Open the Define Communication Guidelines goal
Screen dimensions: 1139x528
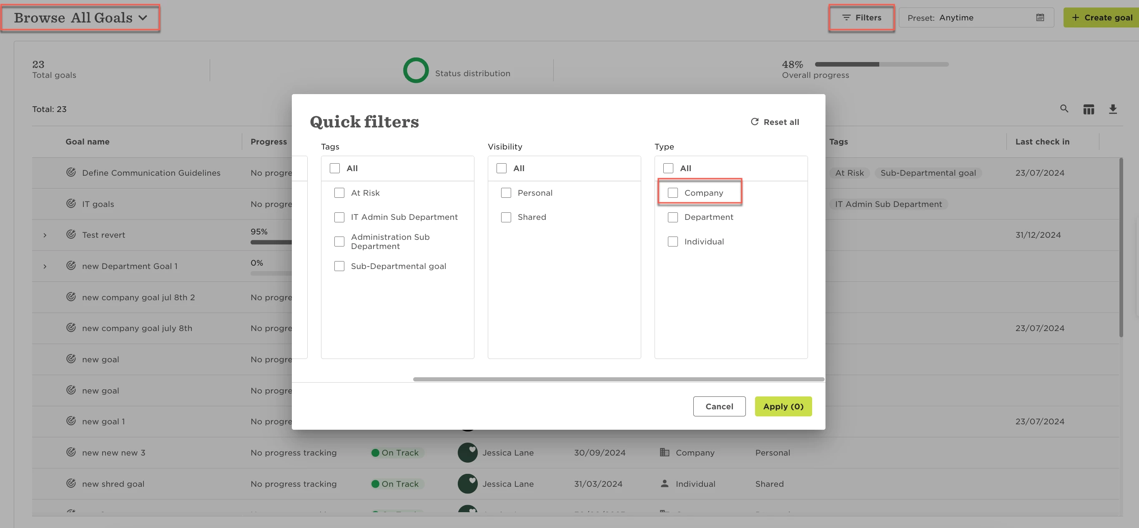151,173
